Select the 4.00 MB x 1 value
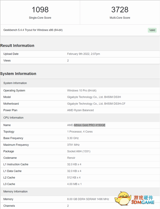Screen dimensions: 160x209 point(74,184)
